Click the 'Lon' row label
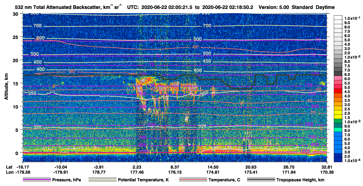363x186 pixels. coord(9,172)
